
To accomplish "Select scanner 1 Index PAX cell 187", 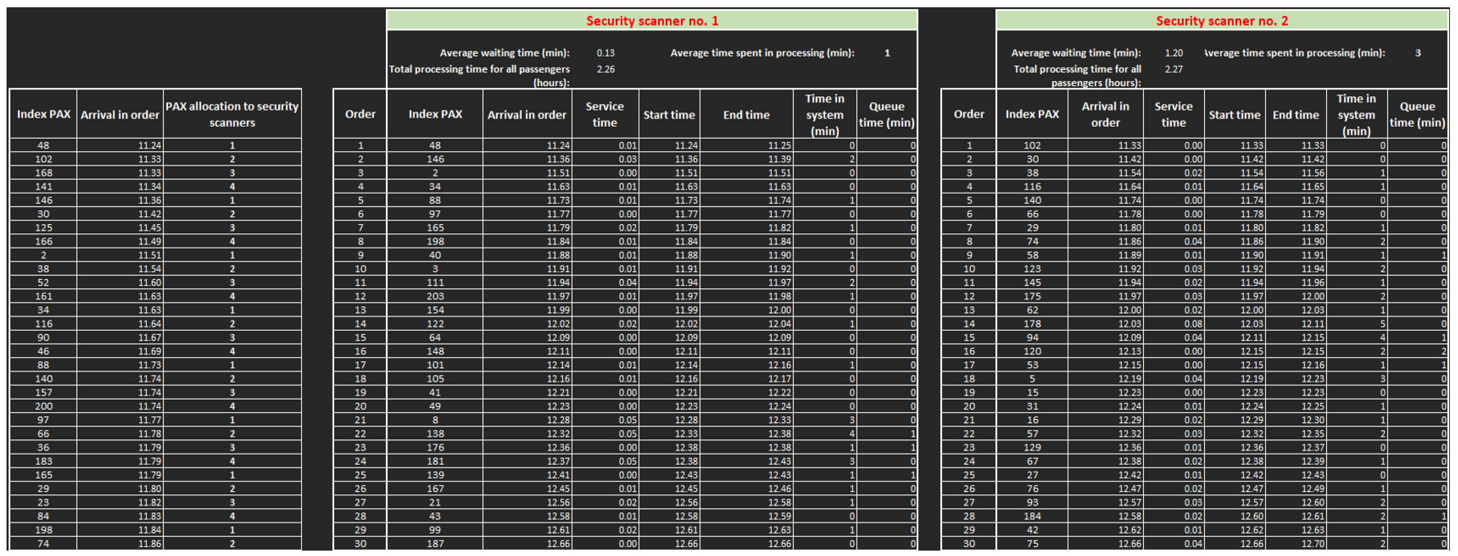I will click(435, 544).
